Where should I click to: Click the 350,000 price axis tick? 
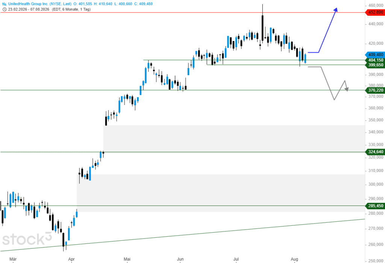point(376,120)
